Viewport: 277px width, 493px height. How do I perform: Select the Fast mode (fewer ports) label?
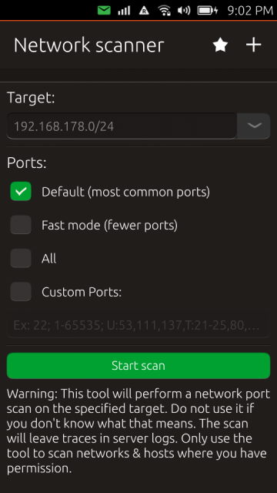click(x=109, y=225)
